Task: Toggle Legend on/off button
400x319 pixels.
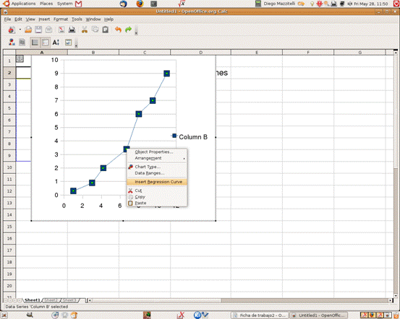Action: click(46, 43)
